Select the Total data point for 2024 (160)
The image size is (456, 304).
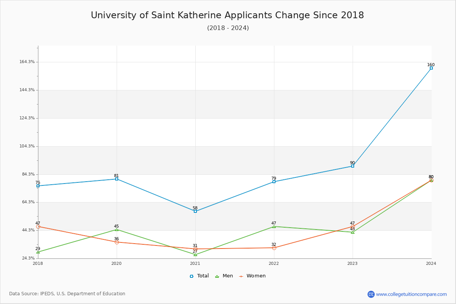pos(431,68)
